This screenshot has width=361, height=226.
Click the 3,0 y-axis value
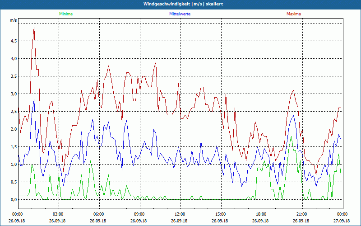(14, 94)
